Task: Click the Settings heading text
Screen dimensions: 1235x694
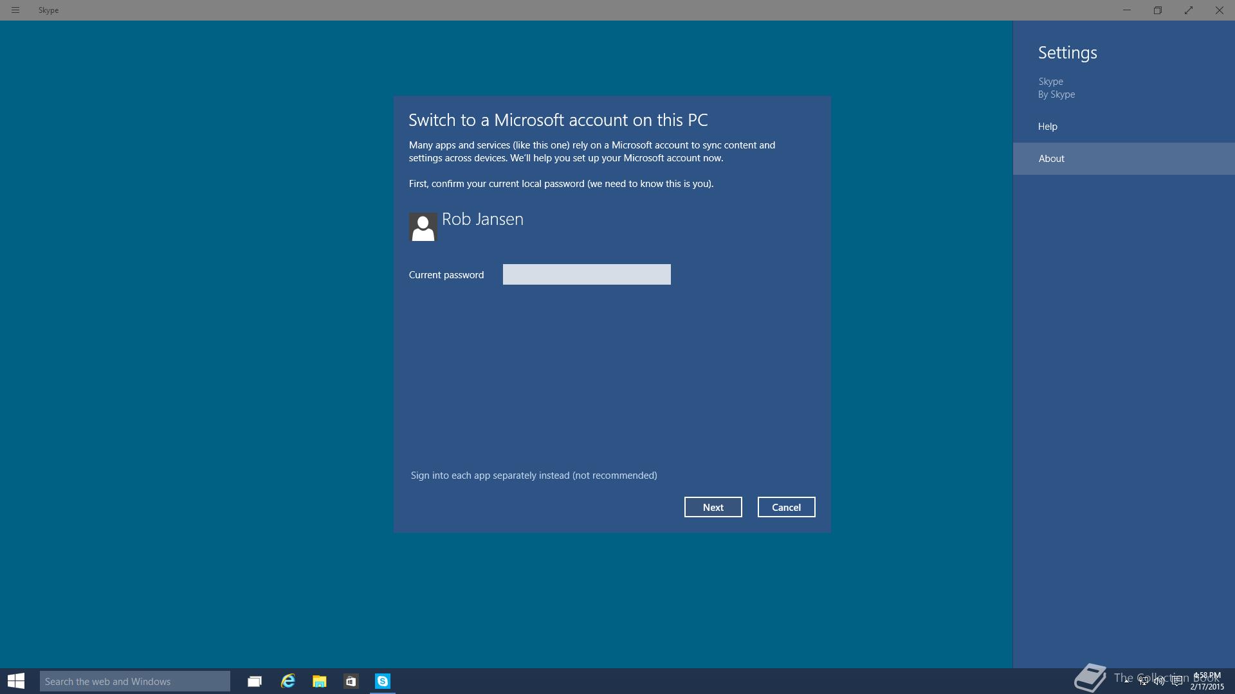Action: pyautogui.click(x=1068, y=53)
